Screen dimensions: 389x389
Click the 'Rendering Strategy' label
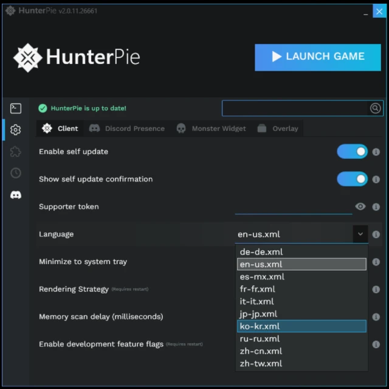tap(74, 289)
